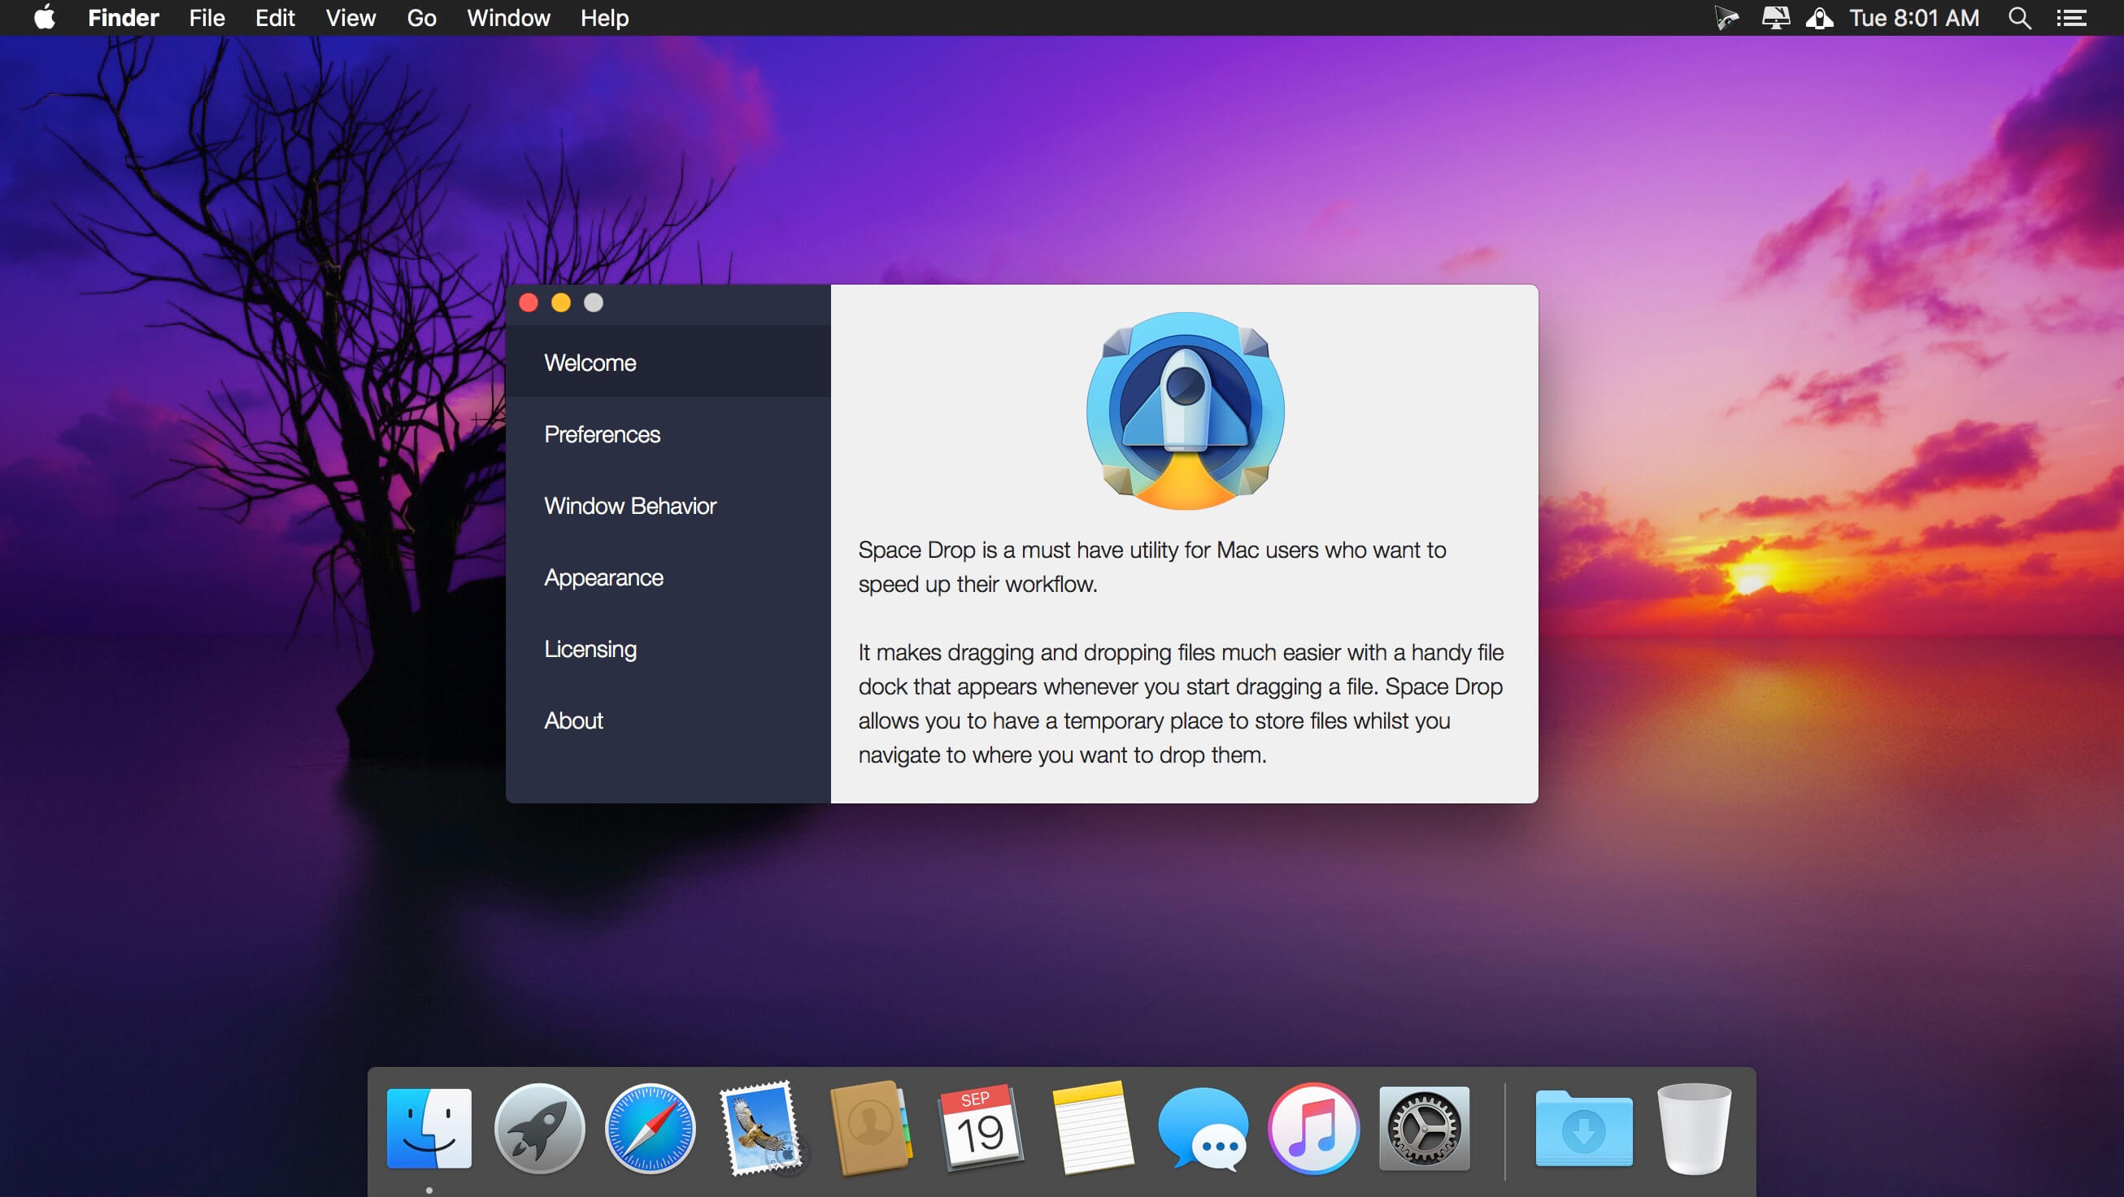The image size is (2124, 1197).
Task: Open the Notes app in dock
Action: (1092, 1128)
